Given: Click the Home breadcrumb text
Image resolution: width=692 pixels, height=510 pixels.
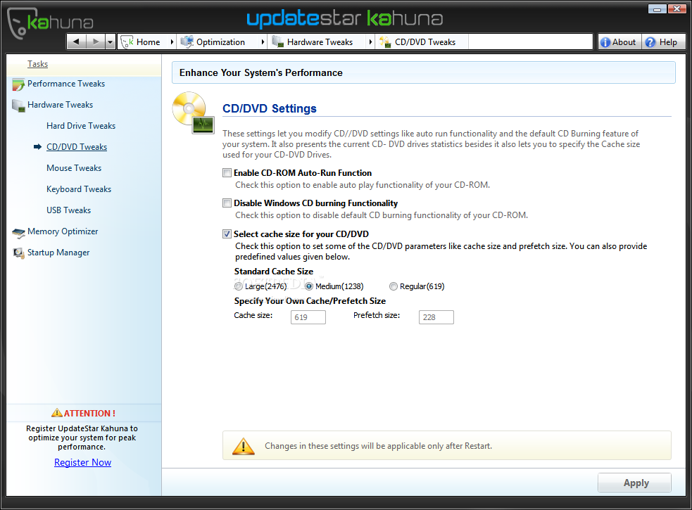Looking at the screenshot, I should pos(149,42).
